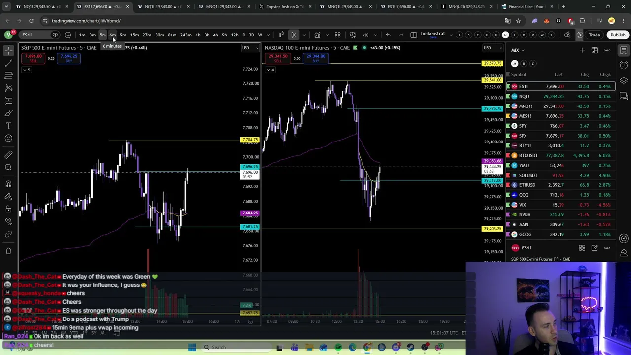Viewport: 631px width, 355px height.
Task: Open the select layout square icon
Action: coord(413,35)
